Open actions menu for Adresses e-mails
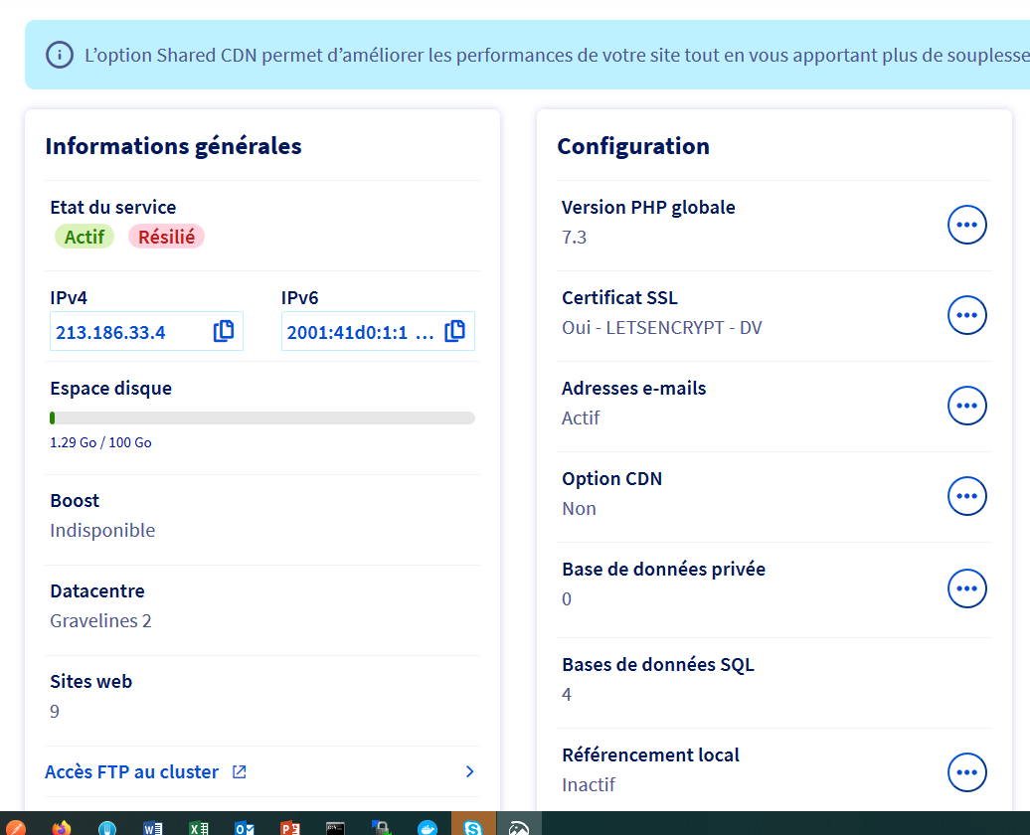The image size is (1030, 835). (x=966, y=406)
